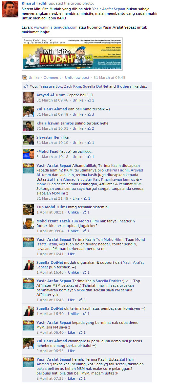Image resolution: width=169 pixels, height=384 pixels.
Task: Unlike the main group photo post
Action: point(34,78)
